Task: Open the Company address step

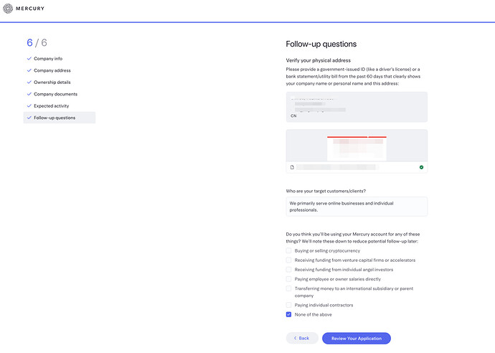Action: 52,70
